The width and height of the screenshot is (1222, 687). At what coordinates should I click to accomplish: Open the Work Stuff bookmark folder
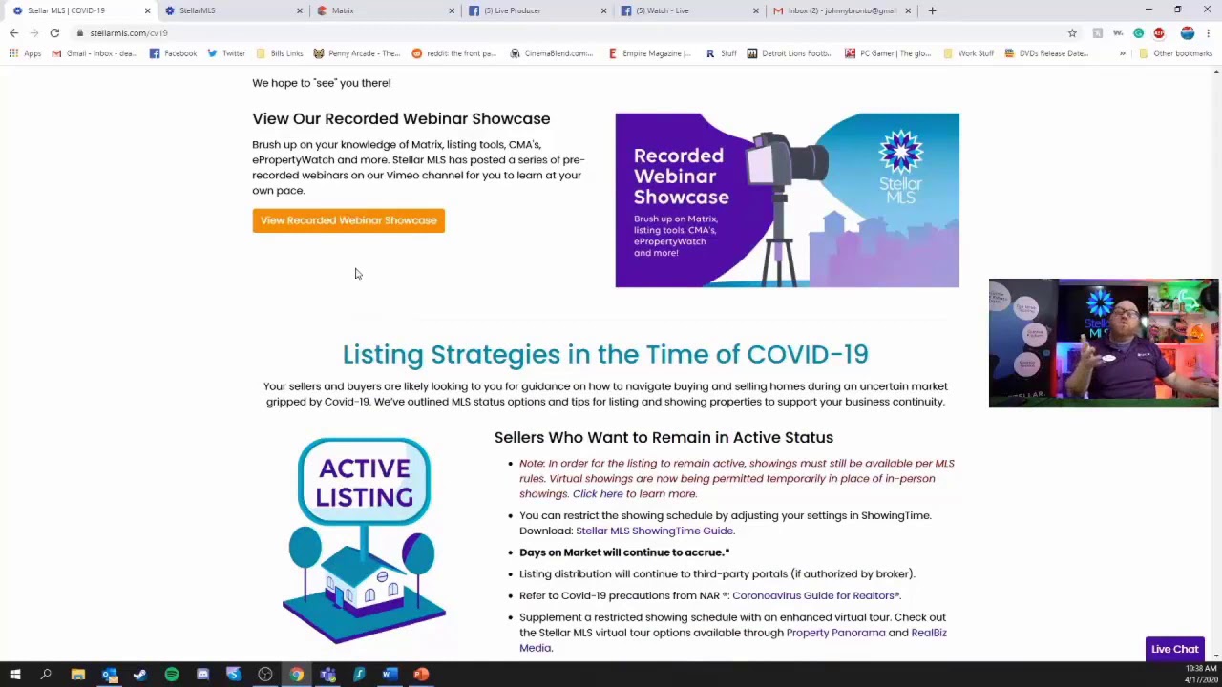coord(968,53)
